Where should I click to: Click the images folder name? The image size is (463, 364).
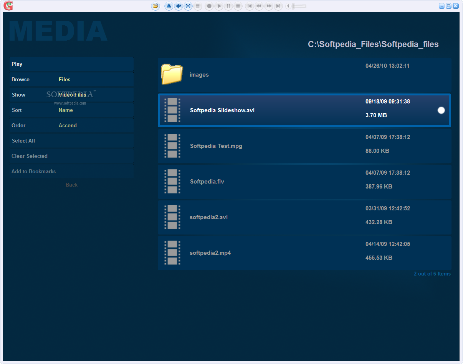point(199,75)
